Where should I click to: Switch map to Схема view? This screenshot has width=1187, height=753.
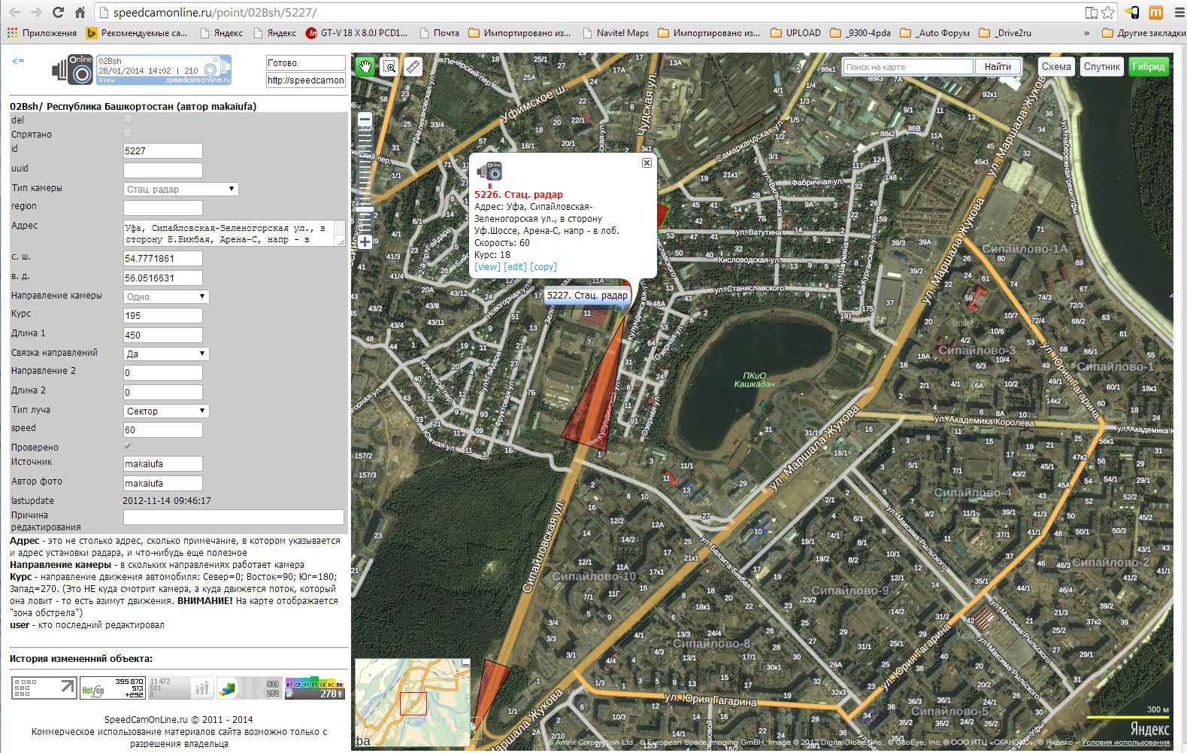(x=1055, y=67)
